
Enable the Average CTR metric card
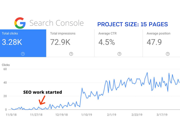(x=119, y=43)
